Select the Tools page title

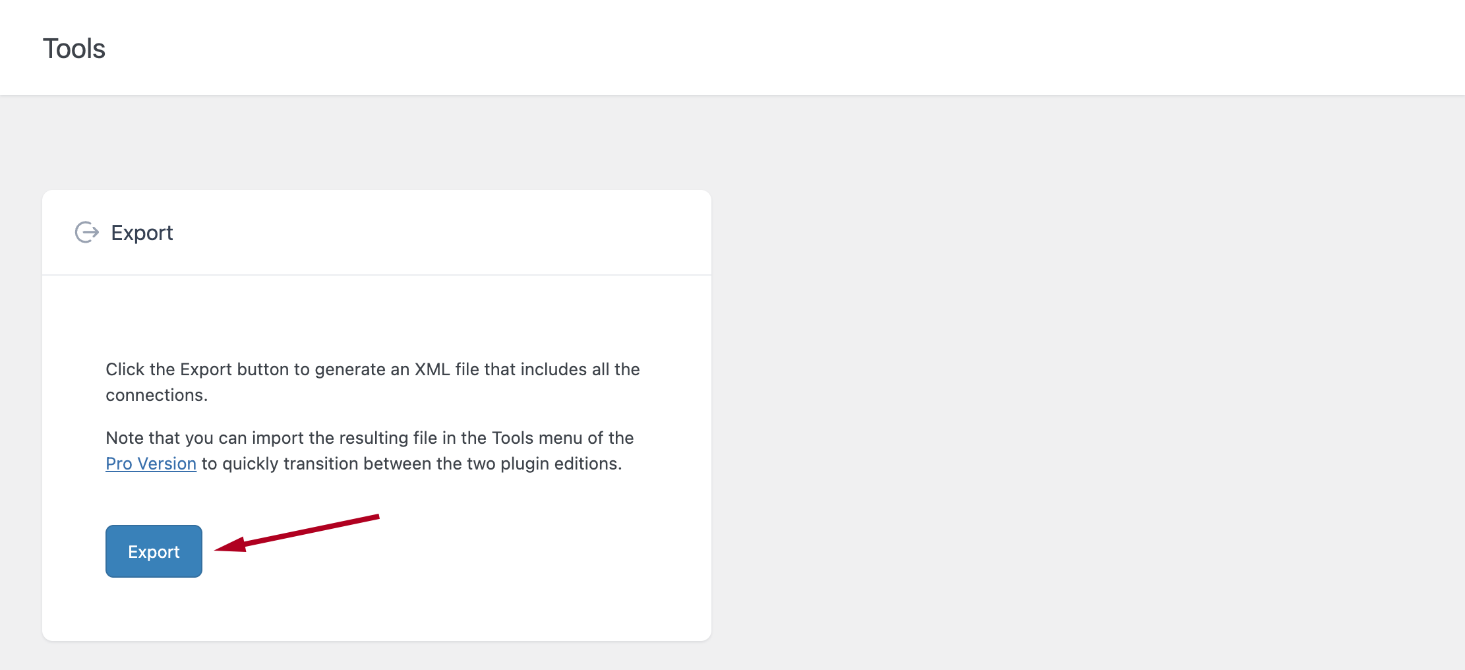74,47
